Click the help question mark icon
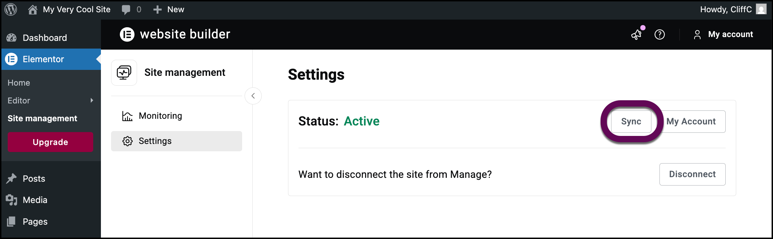This screenshot has height=239, width=773. pos(659,35)
